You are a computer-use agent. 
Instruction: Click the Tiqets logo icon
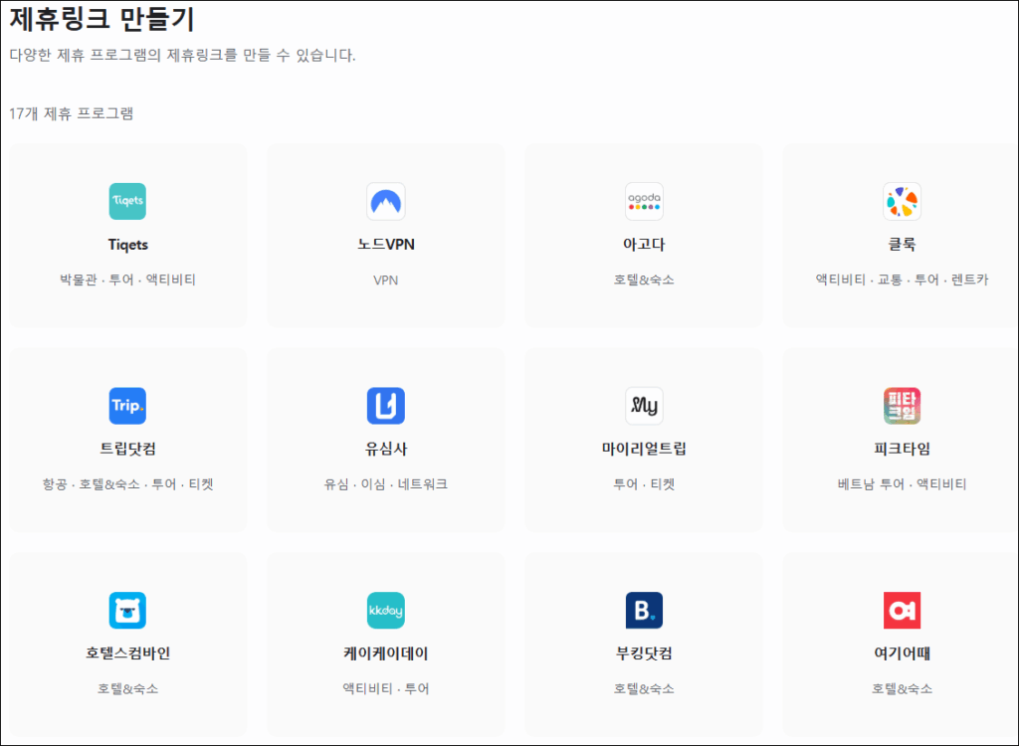coord(127,202)
